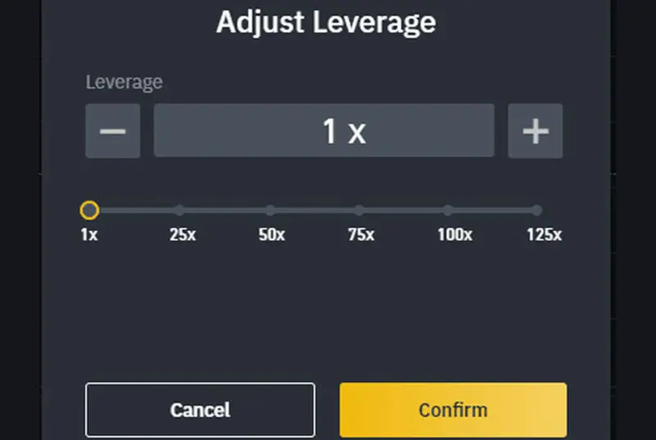Set slider to the 25x dot marker
Screen dimensions: 656x440
tap(180, 211)
